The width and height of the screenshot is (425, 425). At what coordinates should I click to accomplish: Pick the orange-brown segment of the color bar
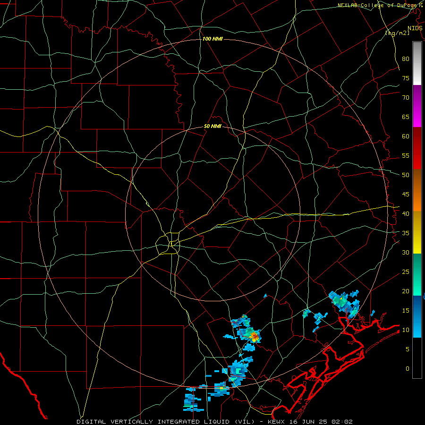417,190
